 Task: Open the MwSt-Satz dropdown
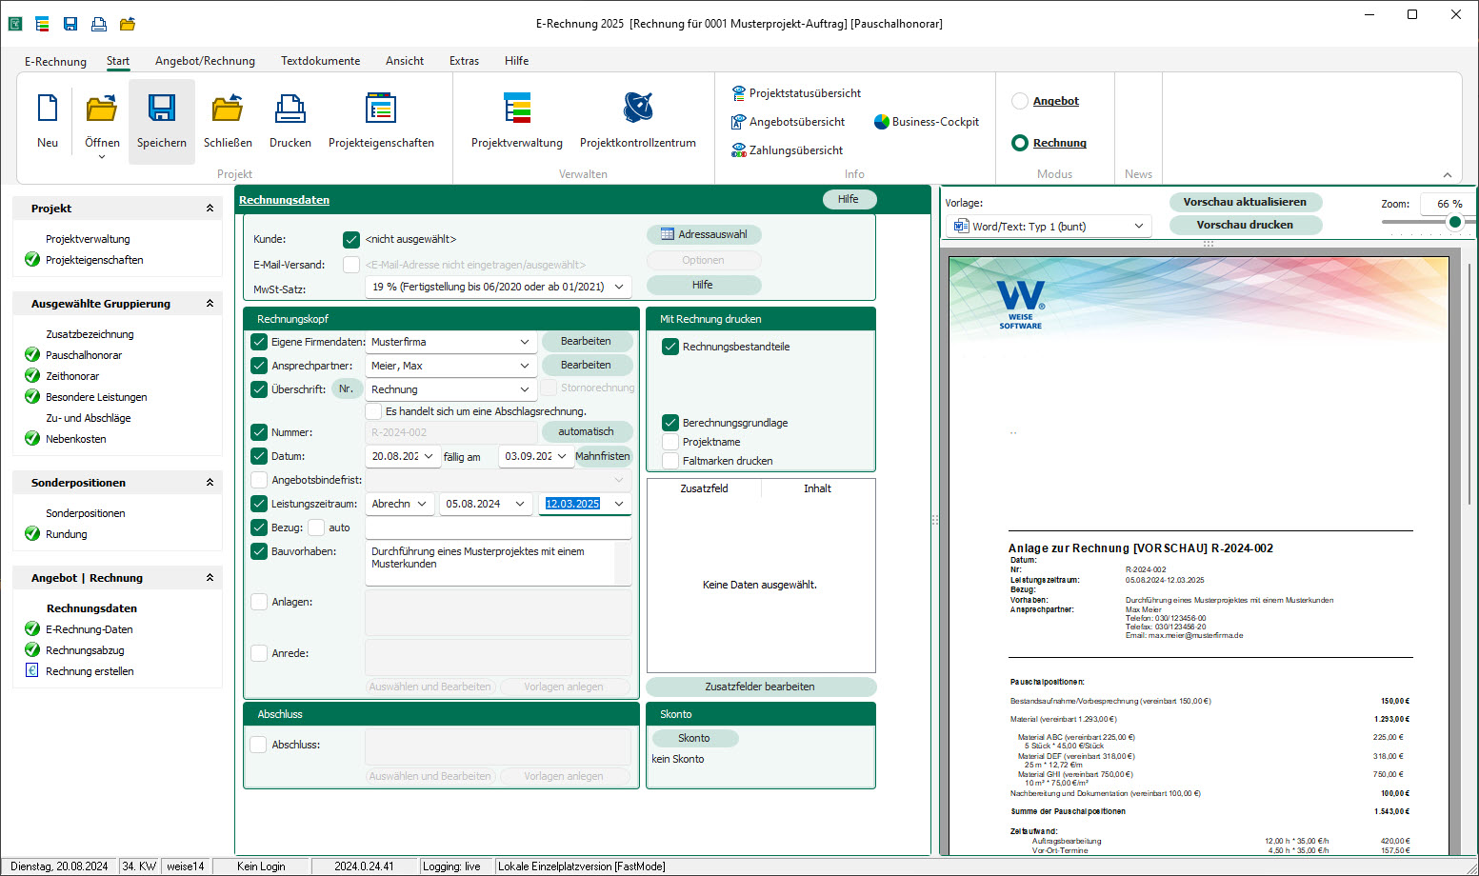[x=621, y=287]
